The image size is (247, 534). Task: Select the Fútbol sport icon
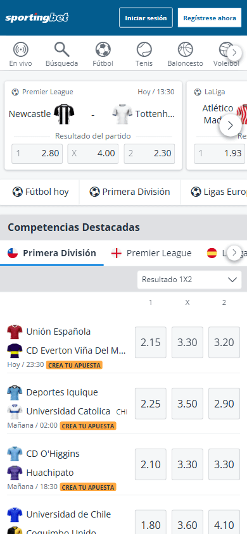pos(103,50)
